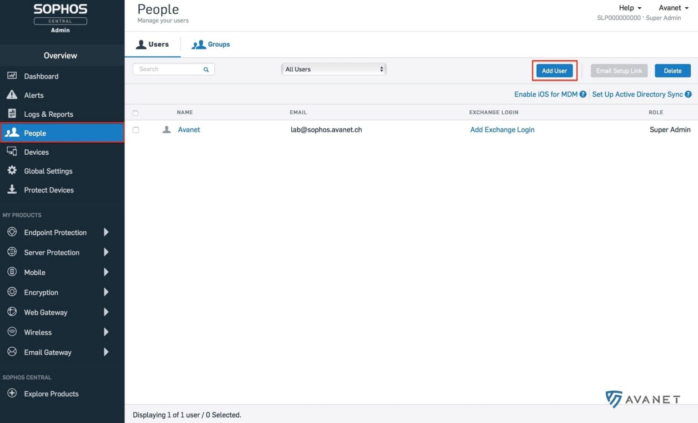Toggle the select-all checkbox in table header

[135, 113]
